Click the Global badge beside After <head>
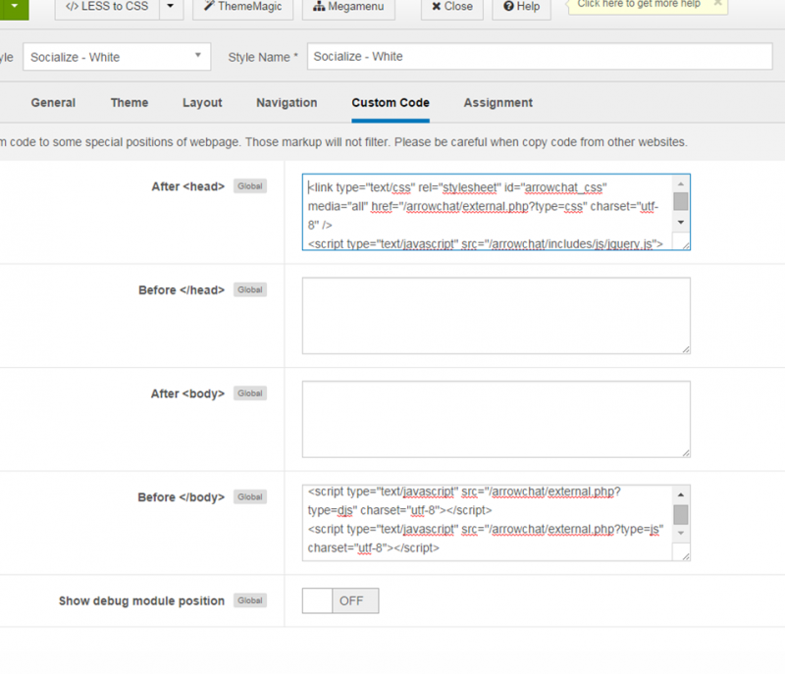Viewport: 785px width, 674px height. (250, 186)
